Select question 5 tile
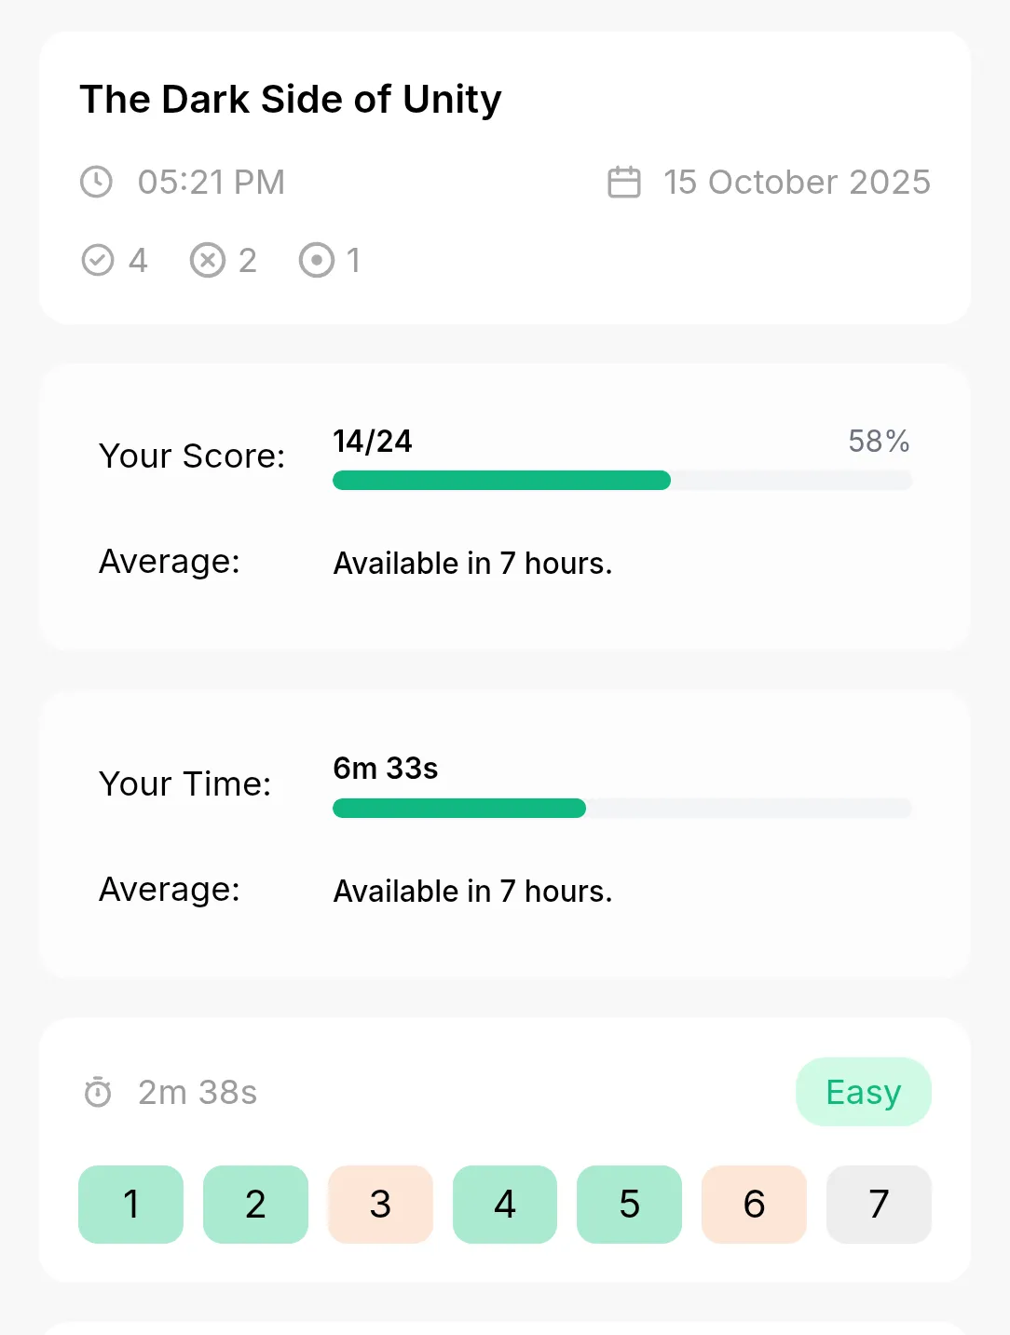Viewport: 1010px width, 1335px height. pos(629,1204)
